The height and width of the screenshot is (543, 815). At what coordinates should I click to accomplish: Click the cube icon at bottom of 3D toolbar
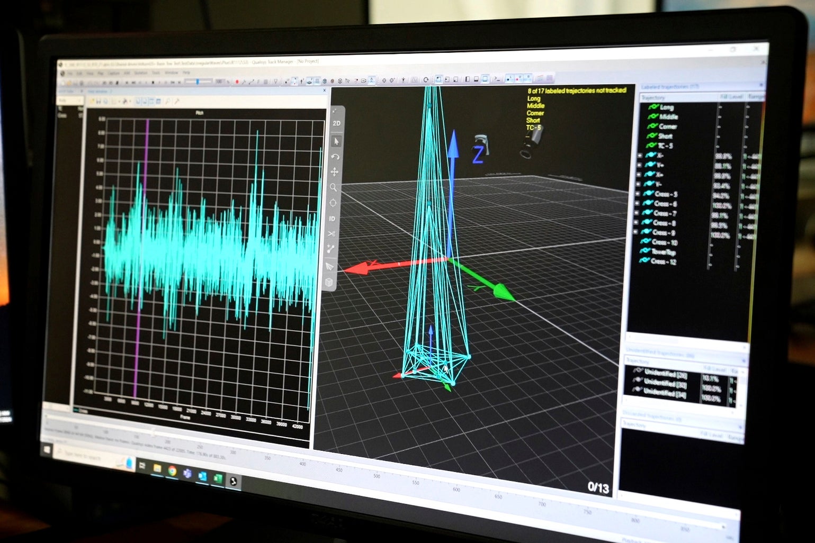coord(329,282)
